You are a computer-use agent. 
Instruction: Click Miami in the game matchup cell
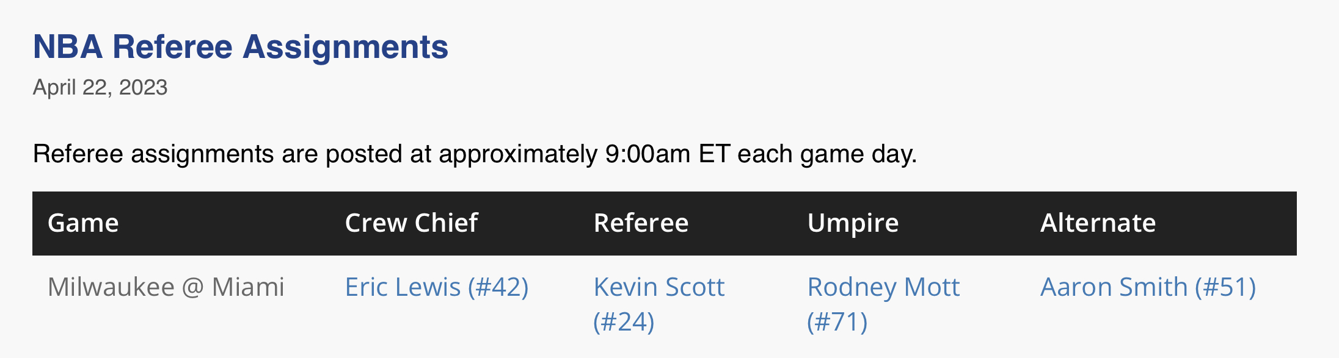coord(248,287)
